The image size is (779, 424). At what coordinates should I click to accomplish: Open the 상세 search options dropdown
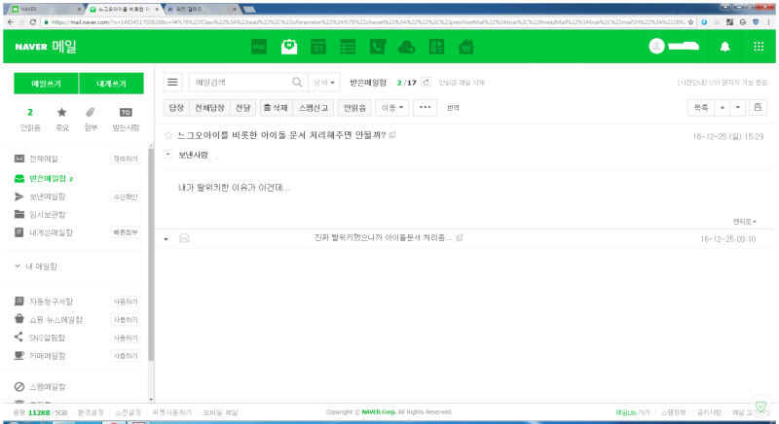coord(324,83)
